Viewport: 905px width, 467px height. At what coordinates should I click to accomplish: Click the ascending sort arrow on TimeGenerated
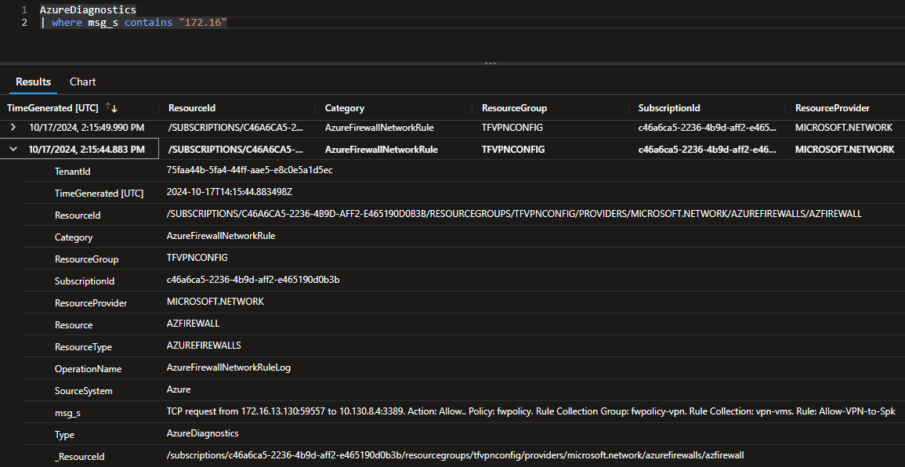(x=107, y=105)
